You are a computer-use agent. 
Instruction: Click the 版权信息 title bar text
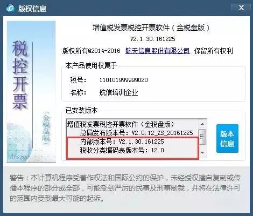[32, 9]
